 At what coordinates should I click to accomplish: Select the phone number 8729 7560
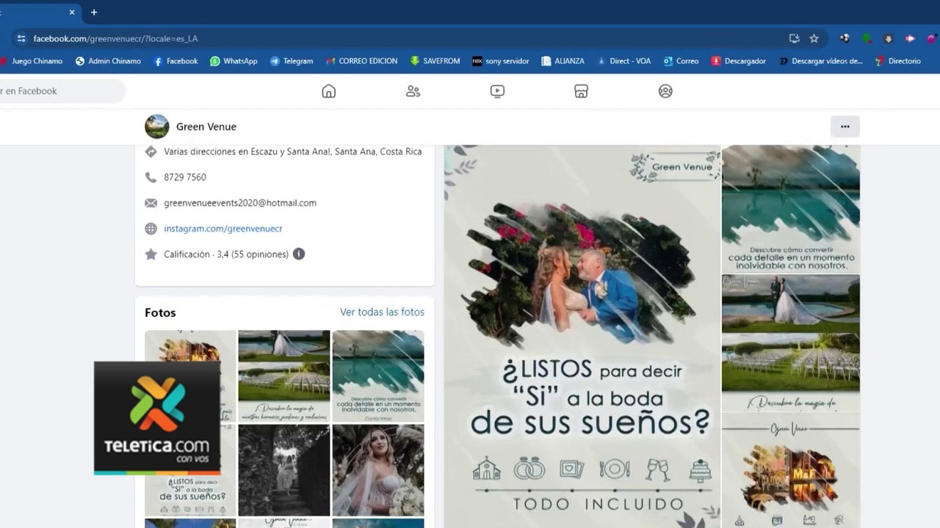pyautogui.click(x=185, y=177)
